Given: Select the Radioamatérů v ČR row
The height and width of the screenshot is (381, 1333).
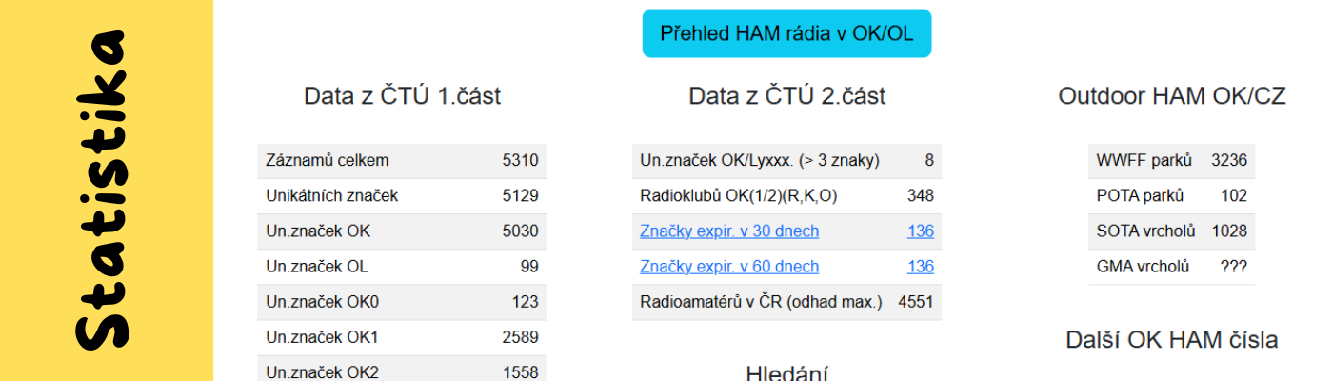Looking at the screenshot, I should click(x=786, y=302).
